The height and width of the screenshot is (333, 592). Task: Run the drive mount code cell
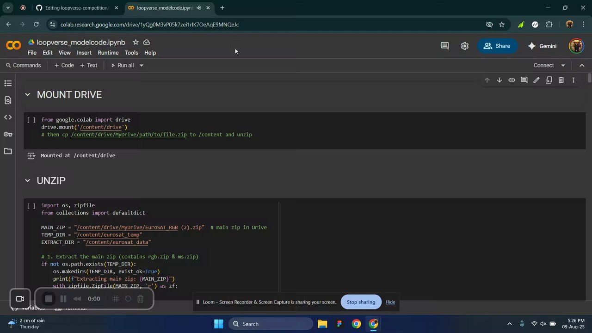pos(31,120)
